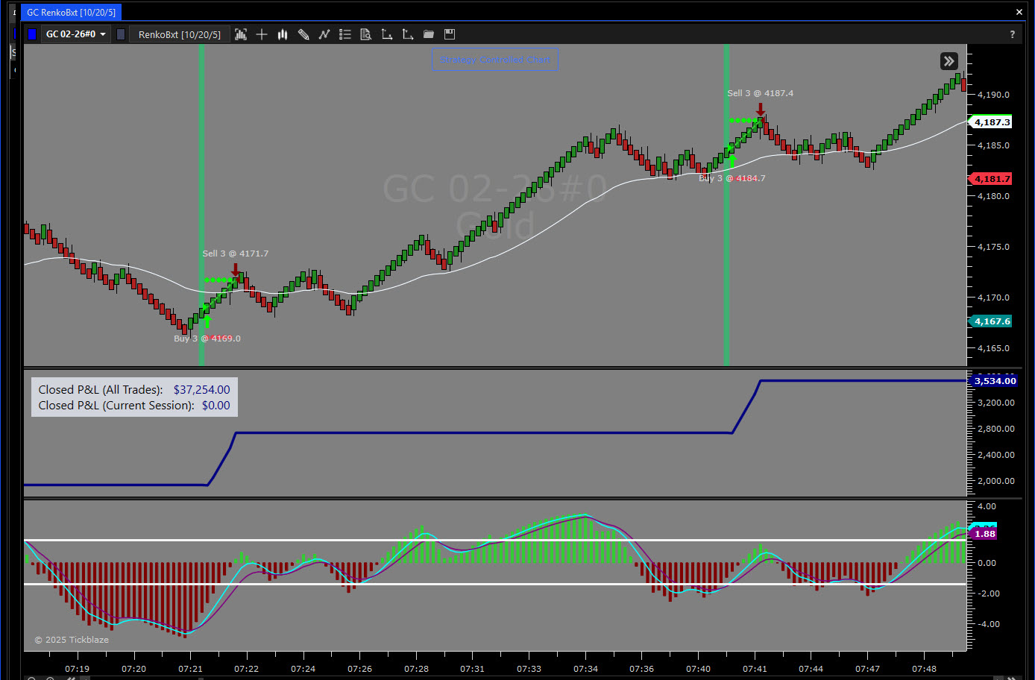Click the bulleted list icon in toolbar

(345, 34)
